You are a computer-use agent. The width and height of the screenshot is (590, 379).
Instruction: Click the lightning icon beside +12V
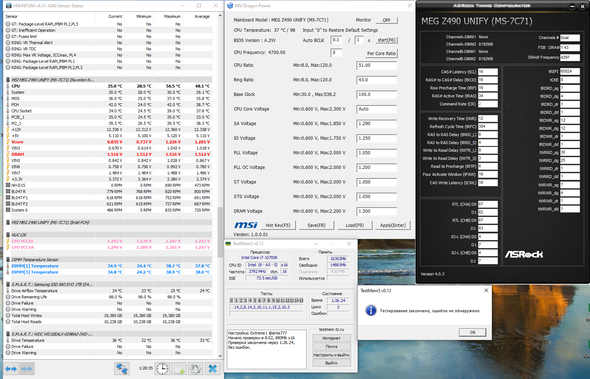coord(8,129)
